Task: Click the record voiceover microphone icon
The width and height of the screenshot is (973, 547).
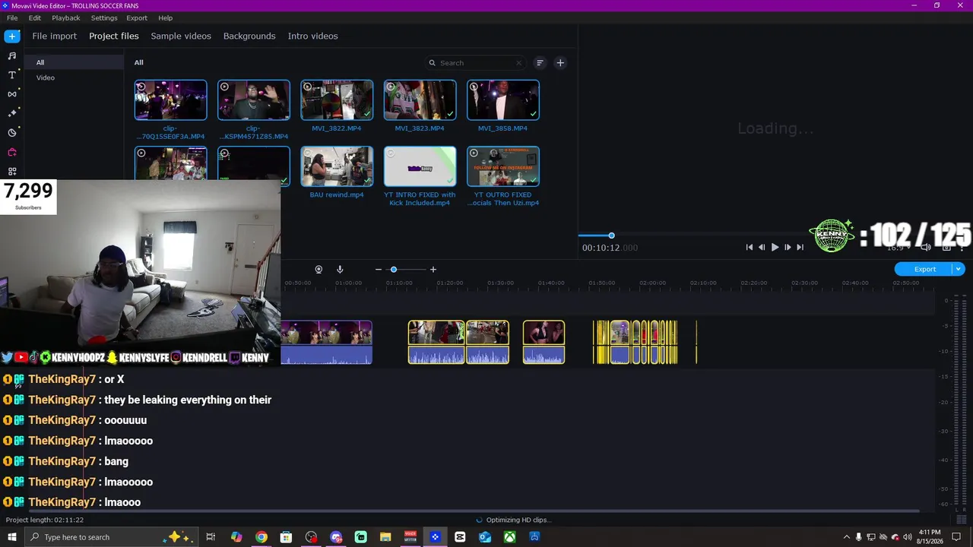Action: tap(340, 270)
